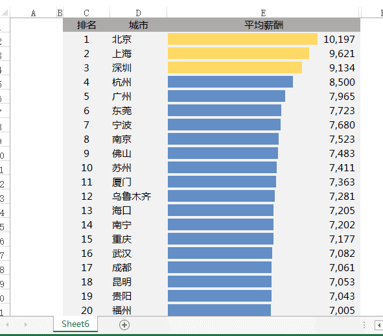Click the salary value 7,411
The width and height of the screenshot is (383, 336).
pyautogui.click(x=342, y=167)
